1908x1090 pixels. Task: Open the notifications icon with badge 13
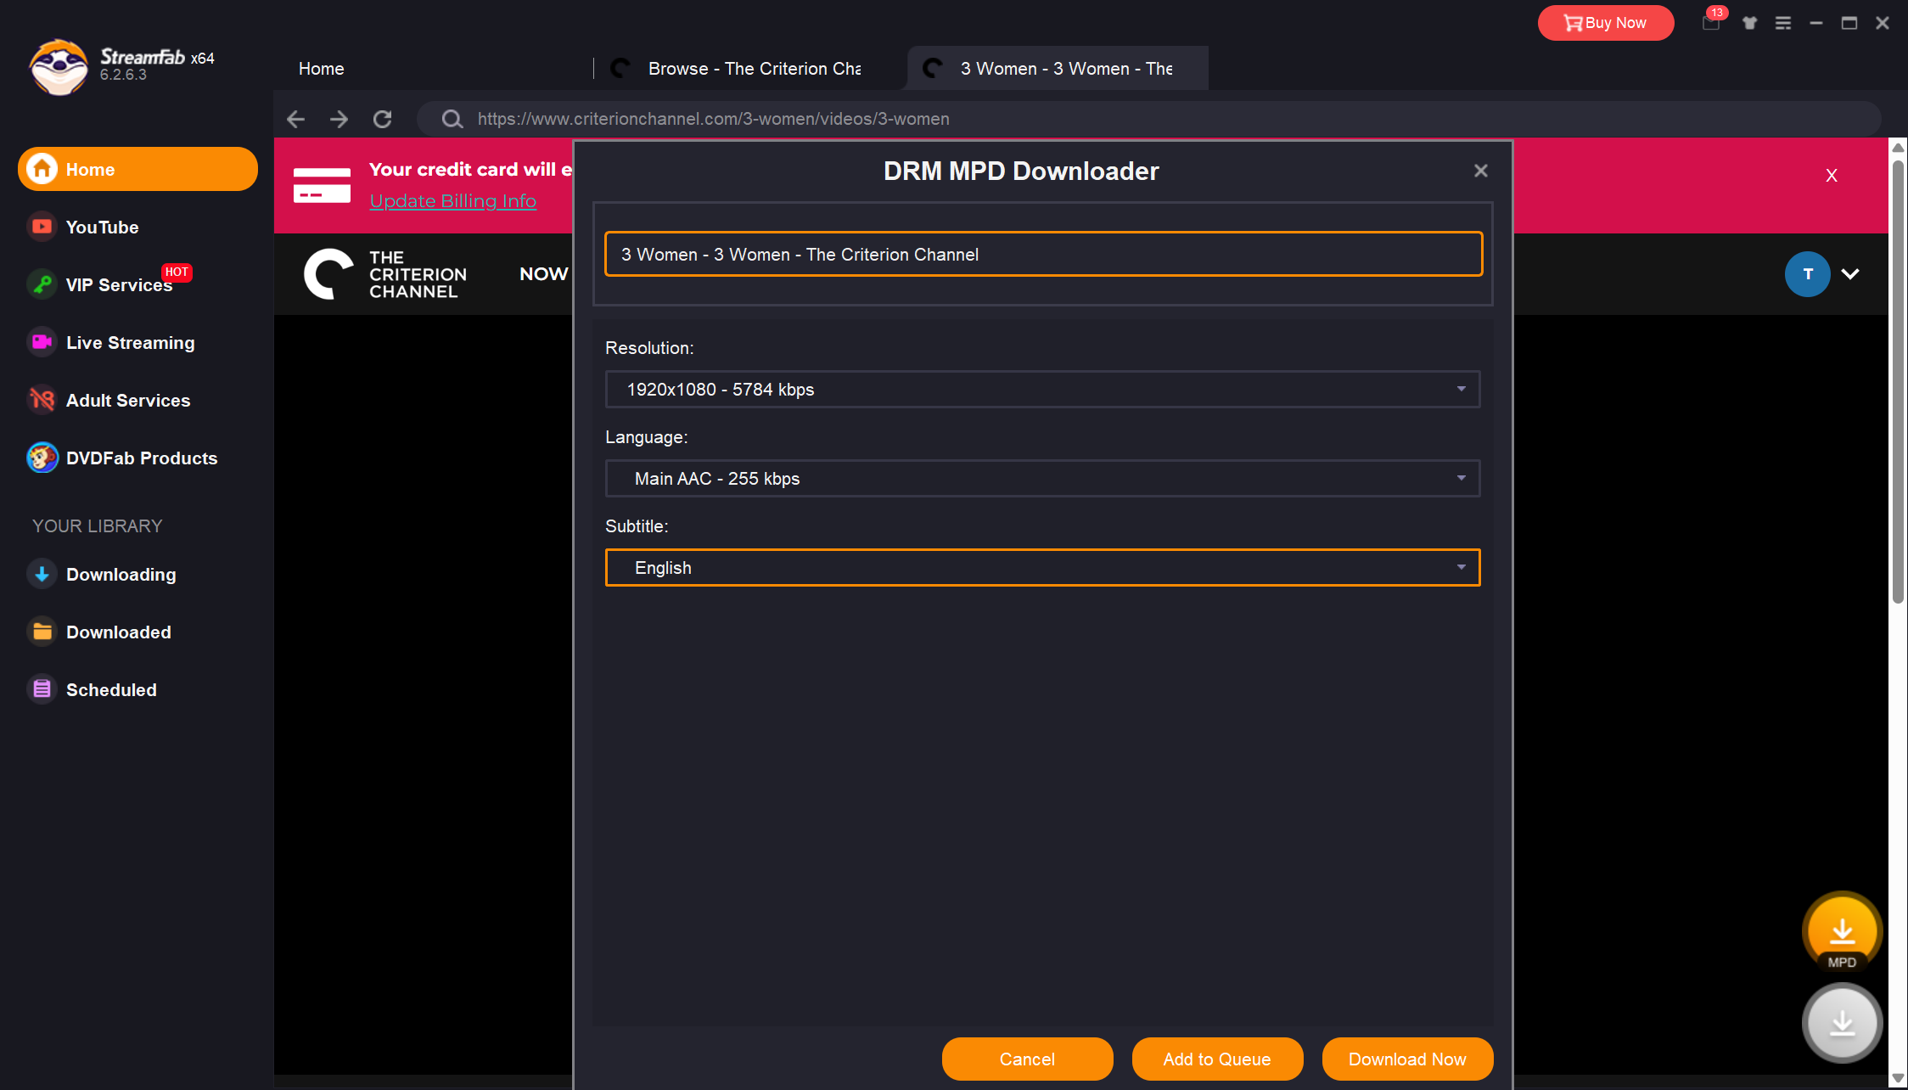point(1711,23)
